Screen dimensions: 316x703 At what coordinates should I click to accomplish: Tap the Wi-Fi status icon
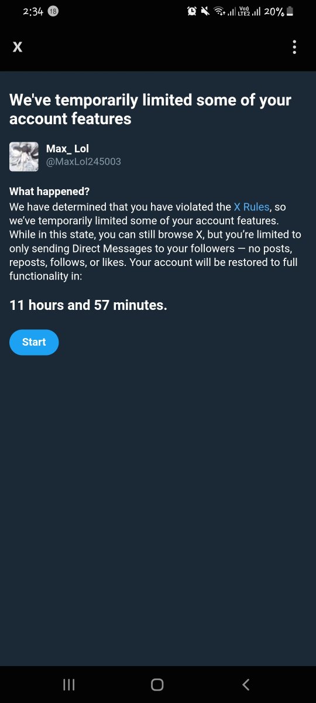click(x=221, y=11)
